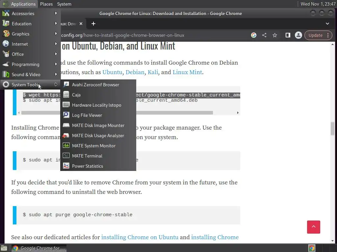Launch Log File Viewer

(x=98, y=115)
